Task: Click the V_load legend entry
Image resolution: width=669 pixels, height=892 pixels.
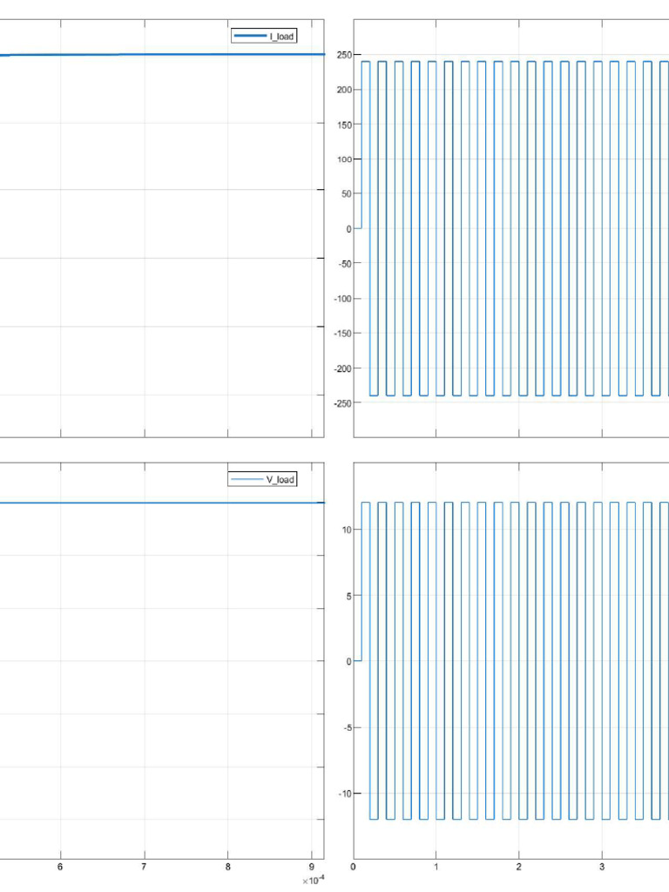Action: (x=262, y=479)
